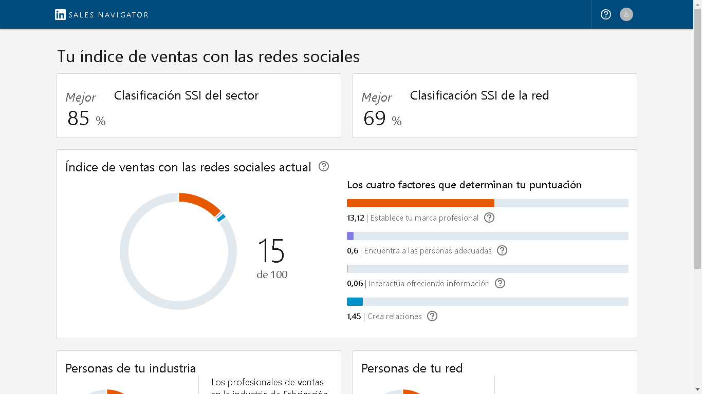Click 'Índice de ventas con las redes sociales actual'
Screen dimensions: 702x394
(x=188, y=167)
